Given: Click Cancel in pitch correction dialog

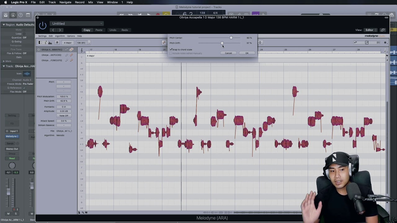Looking at the screenshot, I should coord(228,53).
